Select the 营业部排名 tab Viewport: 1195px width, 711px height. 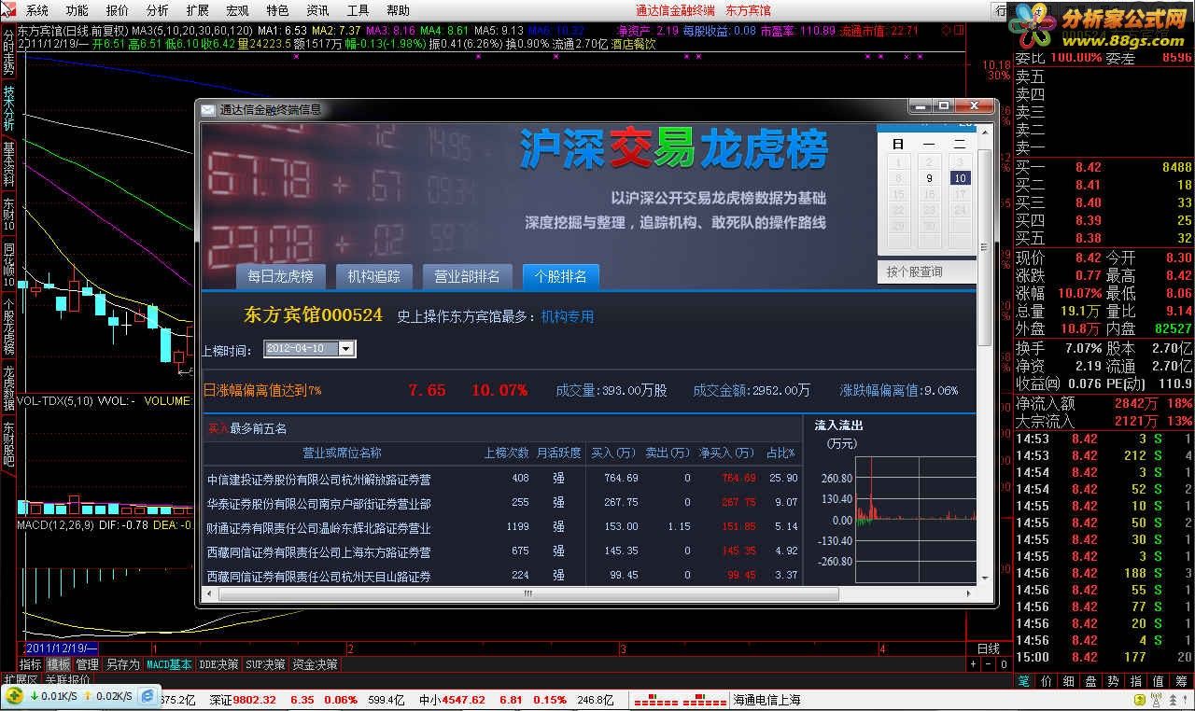467,276
